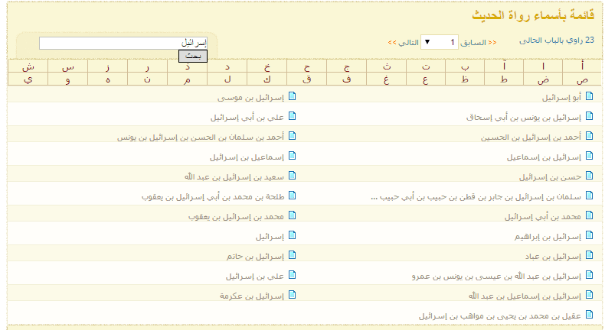Filter narrators by letter ب
This screenshot has height=330, width=605.
click(464, 66)
